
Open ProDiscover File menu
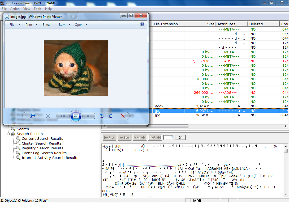(x=4, y=9)
